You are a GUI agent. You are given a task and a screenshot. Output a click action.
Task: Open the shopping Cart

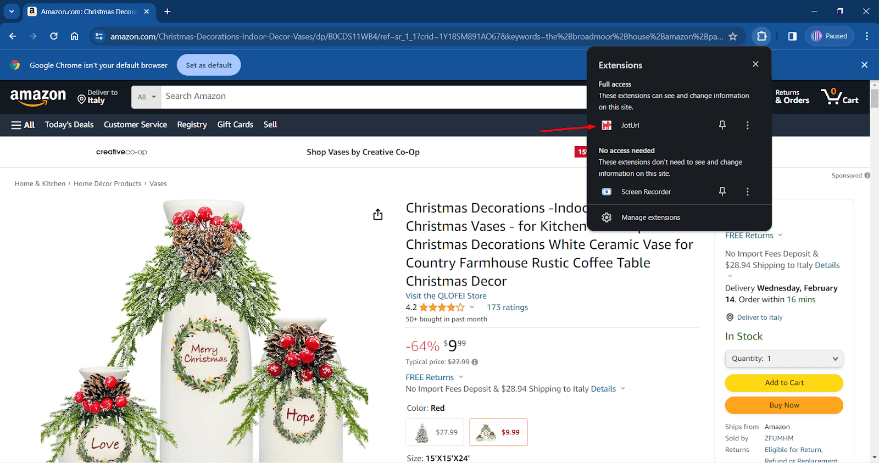pyautogui.click(x=839, y=97)
